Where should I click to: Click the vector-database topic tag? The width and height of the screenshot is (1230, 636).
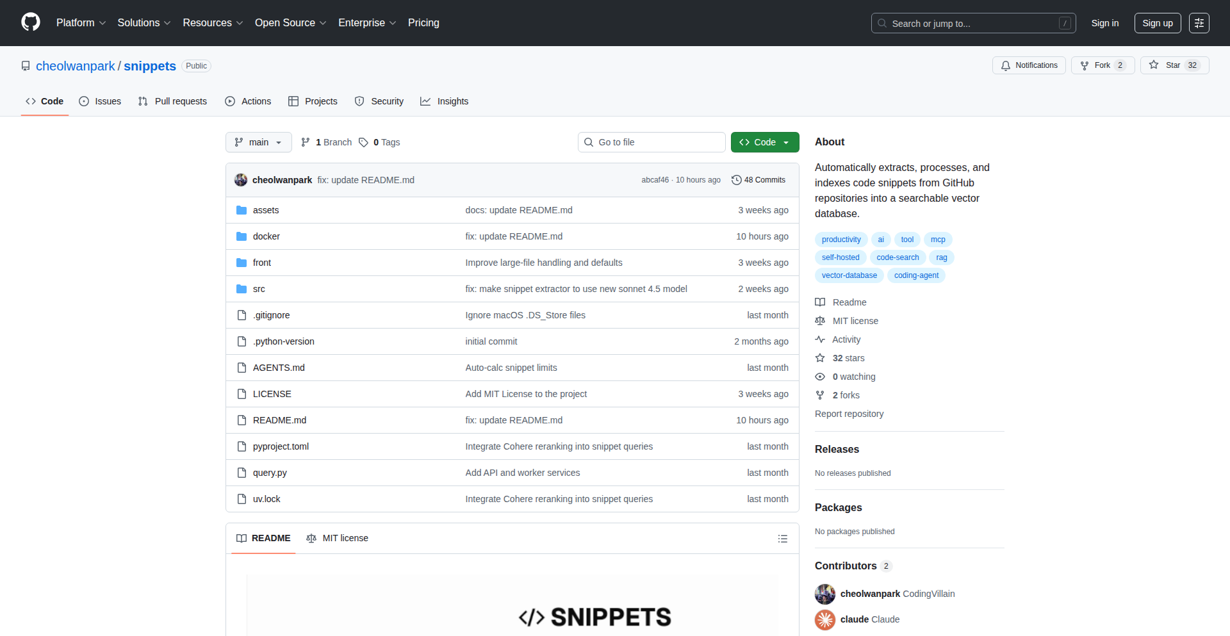[849, 275]
